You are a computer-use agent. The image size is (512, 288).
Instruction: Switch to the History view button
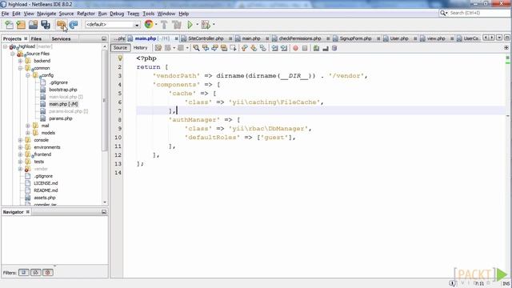coord(141,48)
